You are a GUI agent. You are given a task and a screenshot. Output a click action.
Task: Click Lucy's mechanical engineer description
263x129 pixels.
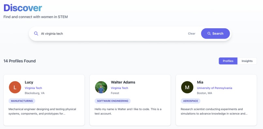(42, 111)
